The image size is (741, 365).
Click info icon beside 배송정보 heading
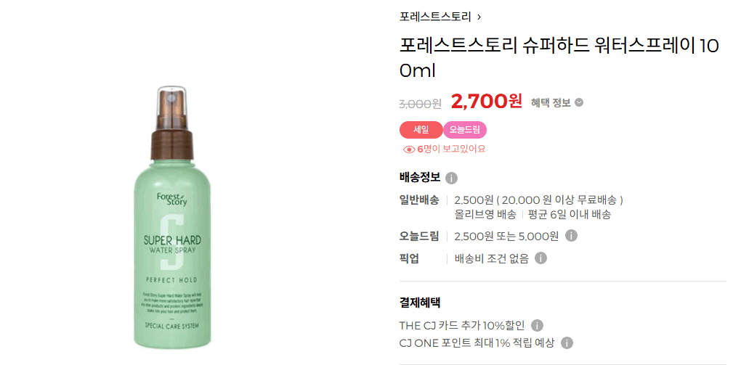[451, 178]
